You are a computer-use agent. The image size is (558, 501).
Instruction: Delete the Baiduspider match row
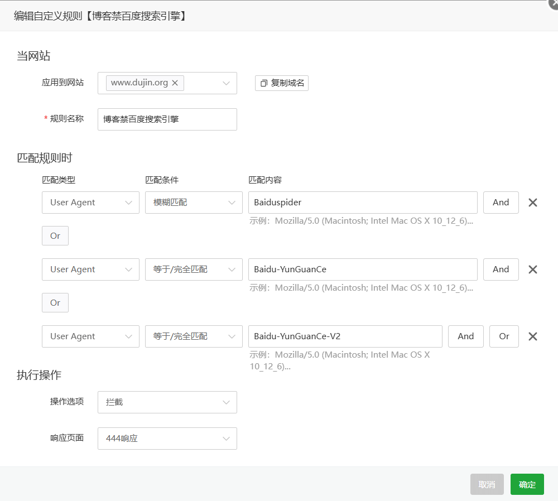point(533,203)
